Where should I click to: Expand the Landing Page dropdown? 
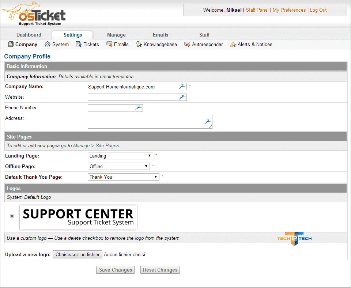point(120,156)
